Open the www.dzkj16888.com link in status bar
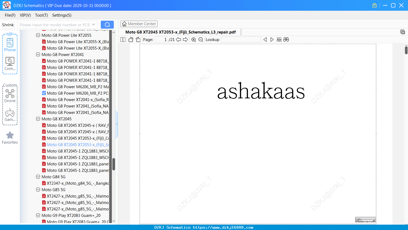Image resolution: width=408 pixels, height=230 pixels. point(223,227)
